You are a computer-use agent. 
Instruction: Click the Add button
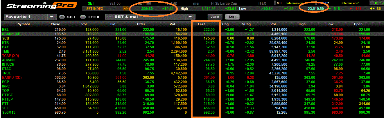click(215, 17)
